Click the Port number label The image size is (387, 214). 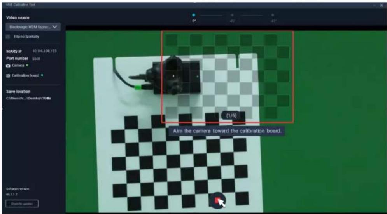point(17,59)
